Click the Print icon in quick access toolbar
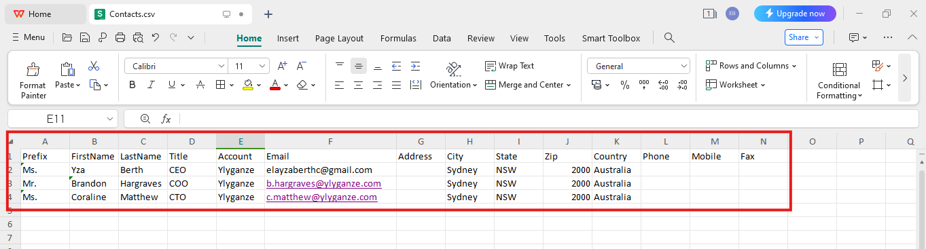The height and width of the screenshot is (249, 926). 120,38
